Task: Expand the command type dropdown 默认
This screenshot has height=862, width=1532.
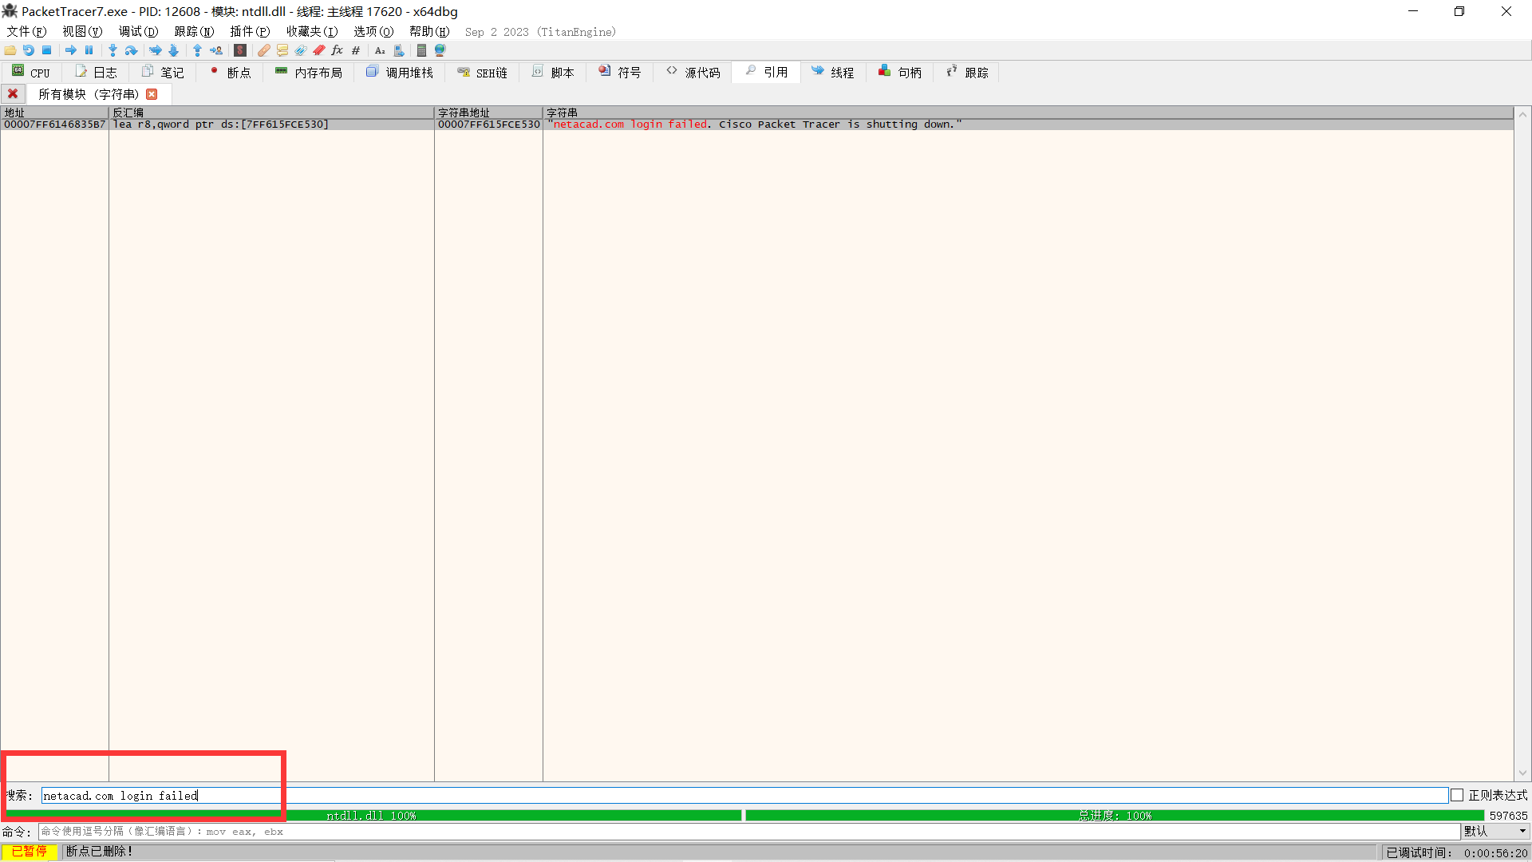Action: tap(1495, 831)
